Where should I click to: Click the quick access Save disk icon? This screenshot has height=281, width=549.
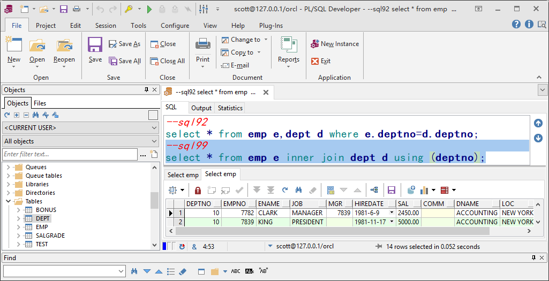[63, 9]
